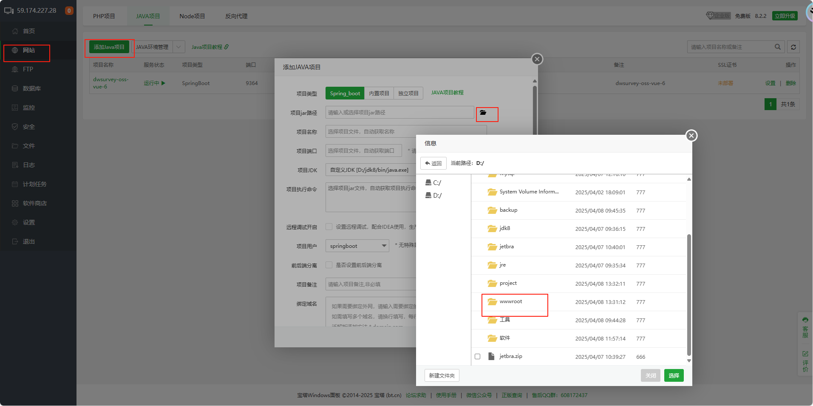Image resolution: width=813 pixels, height=406 pixels.
Task: Click the 立即升级 button
Action: pyautogui.click(x=785, y=15)
